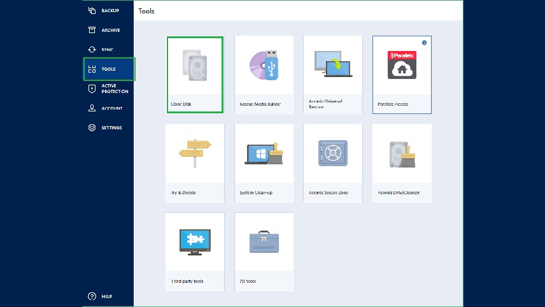Viewport: 545px width, 307px height.
Task: Open Acronis Secure Zone
Action: (x=332, y=164)
